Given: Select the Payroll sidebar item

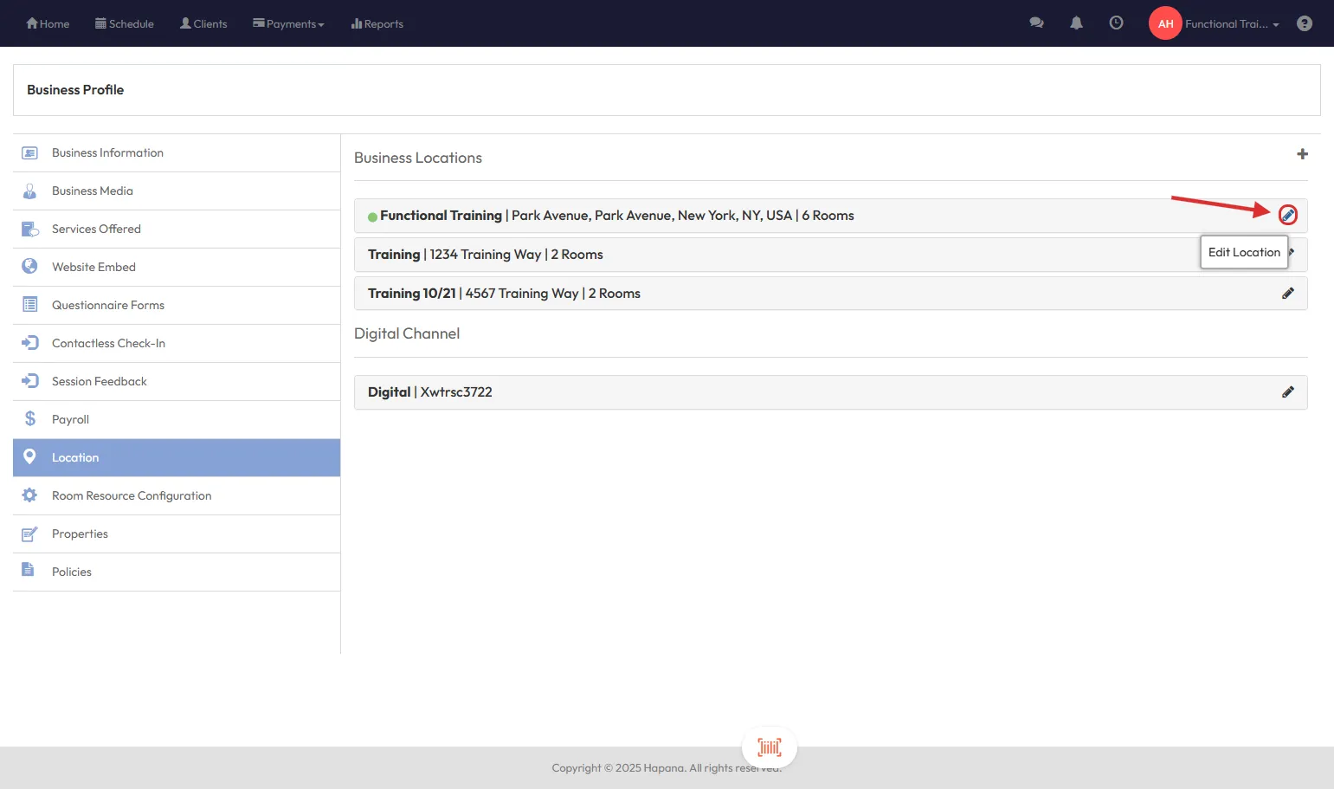Looking at the screenshot, I should pyautogui.click(x=70, y=420).
